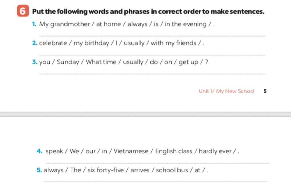Viewport: 291px width, 184px height.
Task: Click the blue number 3 marker
Action: [x=35, y=62]
